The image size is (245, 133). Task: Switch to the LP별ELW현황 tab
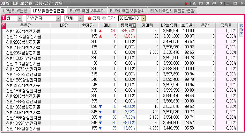click(x=15, y=11)
